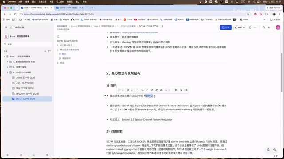Focus the Chrome address bar URL

[x=134, y=14]
